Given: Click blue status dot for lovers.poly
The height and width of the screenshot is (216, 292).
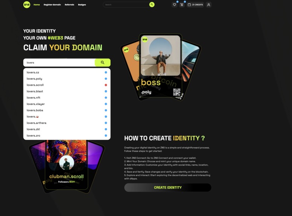Looking at the screenshot, I should (106, 79).
